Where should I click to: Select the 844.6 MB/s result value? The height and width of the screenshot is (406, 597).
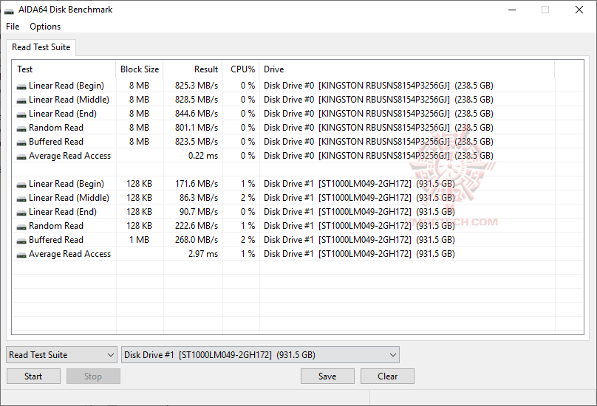(197, 114)
